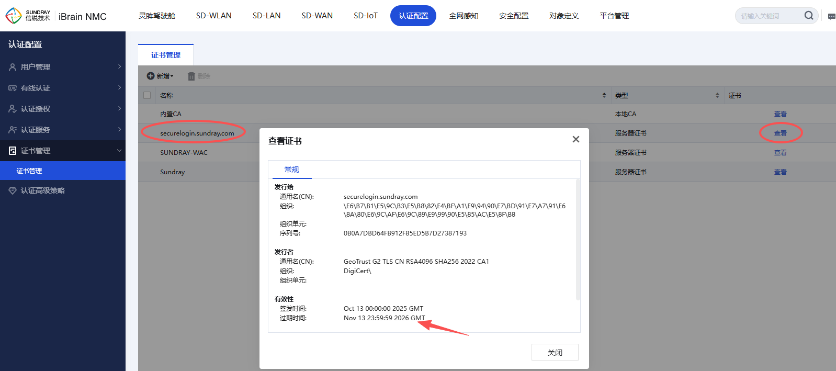View the 内置CA certificate via 查看 link
The width and height of the screenshot is (836, 371).
780,114
